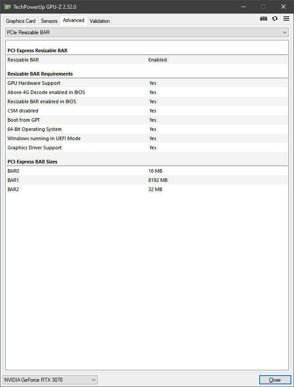Viewport: 294px width, 387px height.
Task: Select the Graphics Driver Support row
Action: coord(147,148)
